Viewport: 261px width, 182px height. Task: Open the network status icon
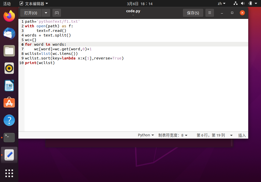coord(235,3)
